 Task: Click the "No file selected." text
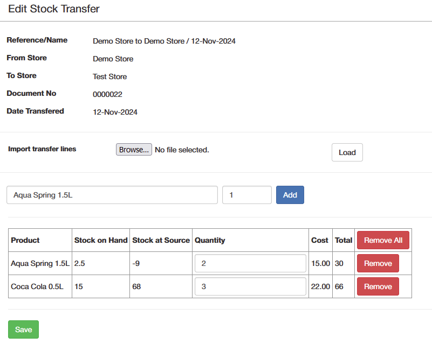click(182, 150)
